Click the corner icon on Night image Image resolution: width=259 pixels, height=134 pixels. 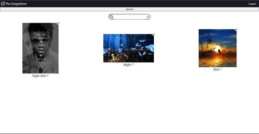[x=153, y=35]
